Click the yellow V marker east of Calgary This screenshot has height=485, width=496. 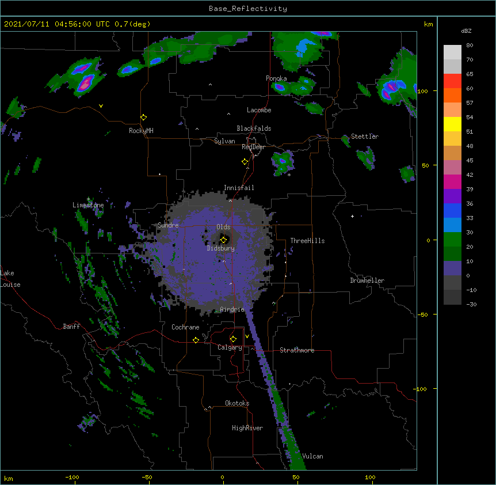[247, 336]
